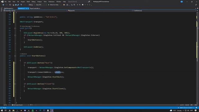This screenshot has width=199, height=112.
Task: Click the StartHost() call on line 35
Action: (58, 77)
